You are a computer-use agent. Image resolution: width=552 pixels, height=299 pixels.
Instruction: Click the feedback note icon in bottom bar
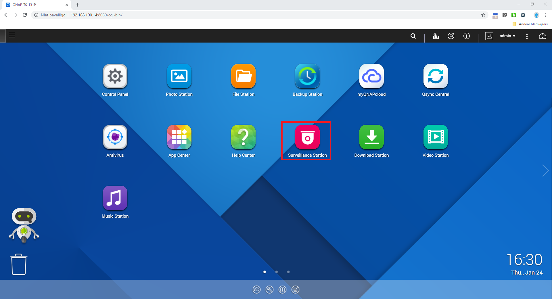[295, 290]
